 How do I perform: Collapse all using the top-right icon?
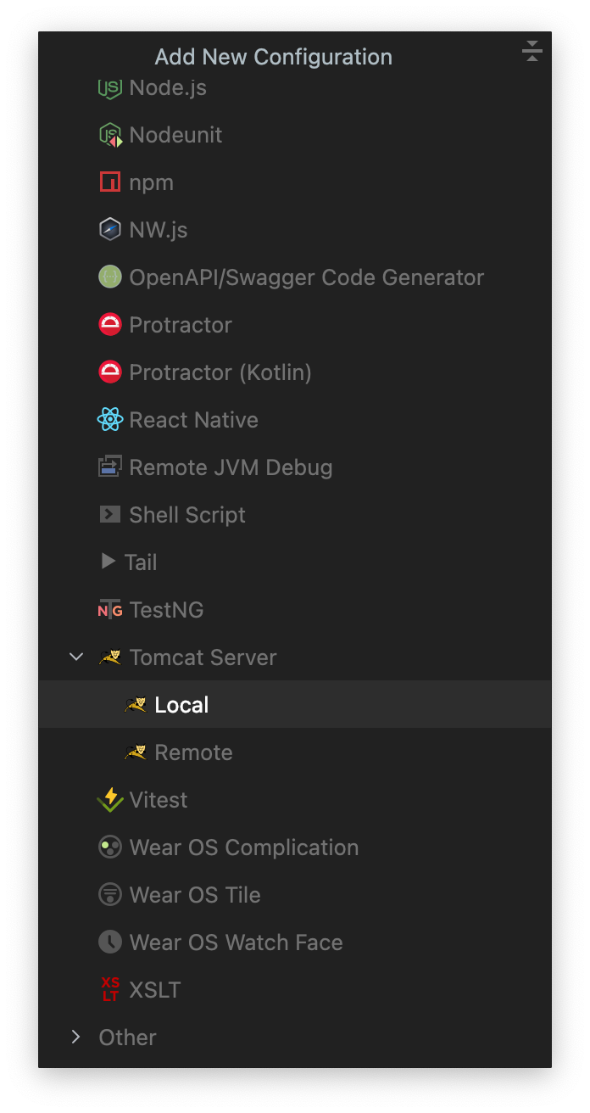(532, 52)
